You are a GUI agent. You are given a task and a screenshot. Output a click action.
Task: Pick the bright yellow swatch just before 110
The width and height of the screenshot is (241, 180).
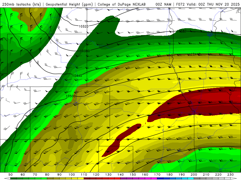coord(81,178)
